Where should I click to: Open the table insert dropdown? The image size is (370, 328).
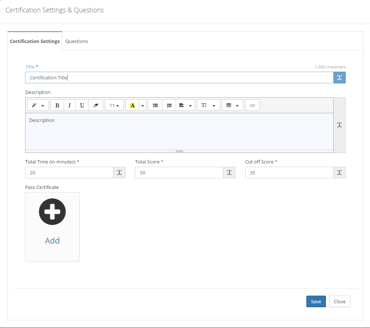232,105
